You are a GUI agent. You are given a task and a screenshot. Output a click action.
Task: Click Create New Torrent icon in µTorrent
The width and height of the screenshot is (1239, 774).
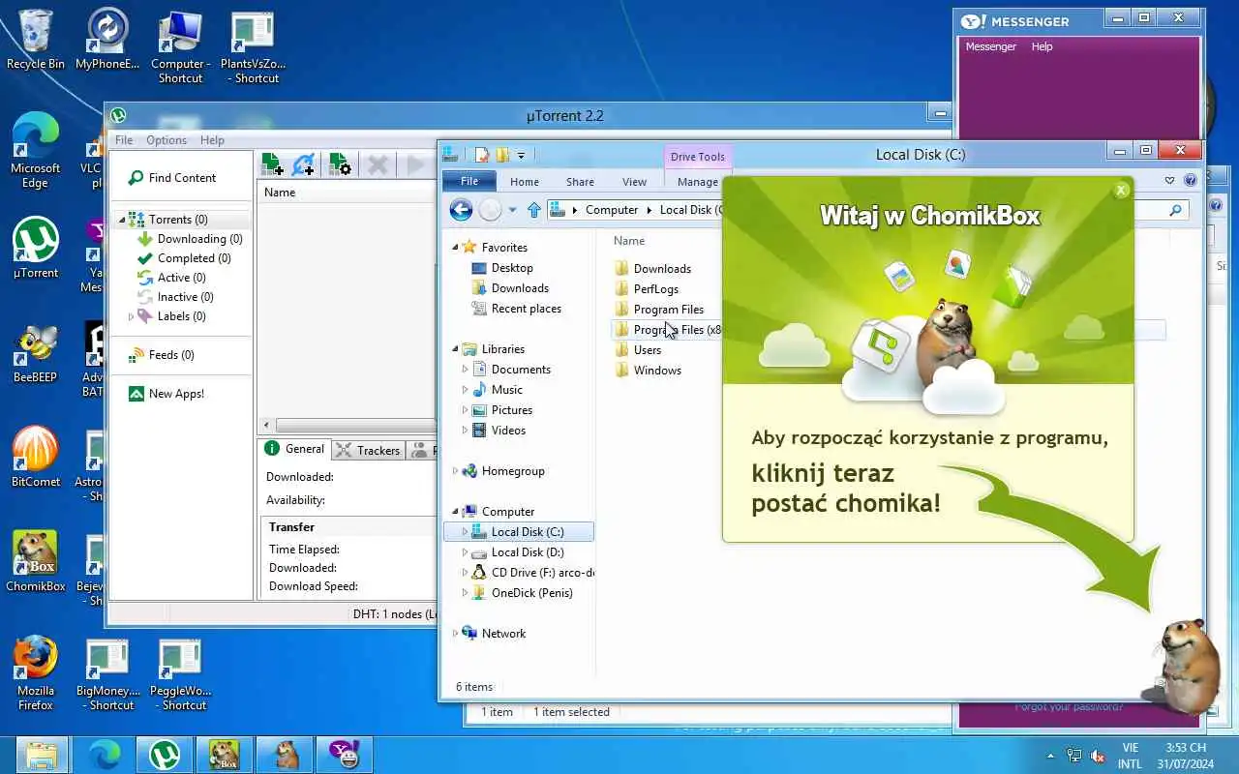tap(340, 164)
